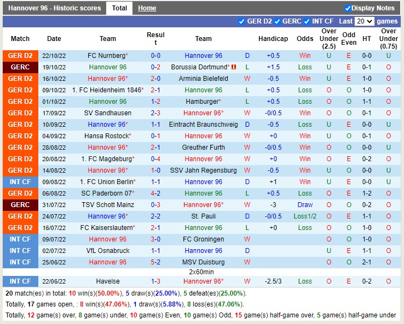The image size is (404, 324).
Task: Uncheck the GER D2 league filter
Action: (242, 21)
